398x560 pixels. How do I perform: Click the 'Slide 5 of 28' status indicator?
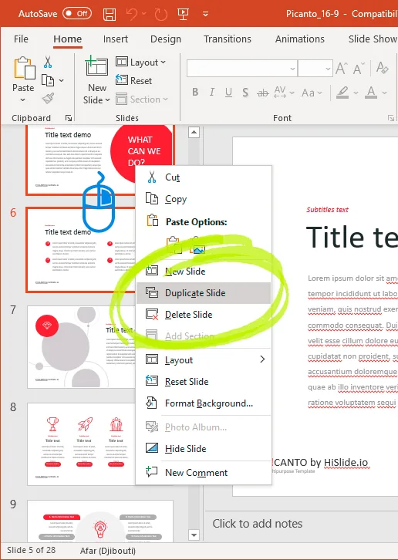(31, 550)
